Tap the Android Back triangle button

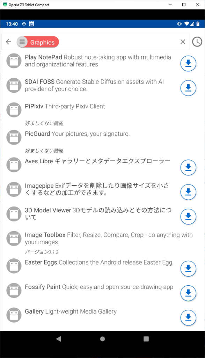pyautogui.click(x=59, y=339)
